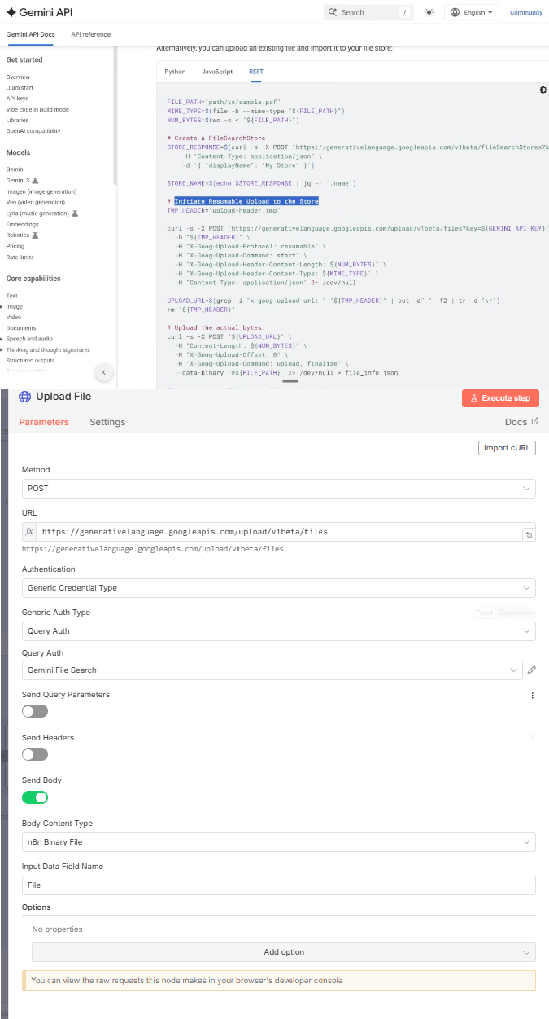Viewport: 549px width, 1019px height.
Task: Collapse the docs sidebar with the chevron button
Action: pos(104,372)
